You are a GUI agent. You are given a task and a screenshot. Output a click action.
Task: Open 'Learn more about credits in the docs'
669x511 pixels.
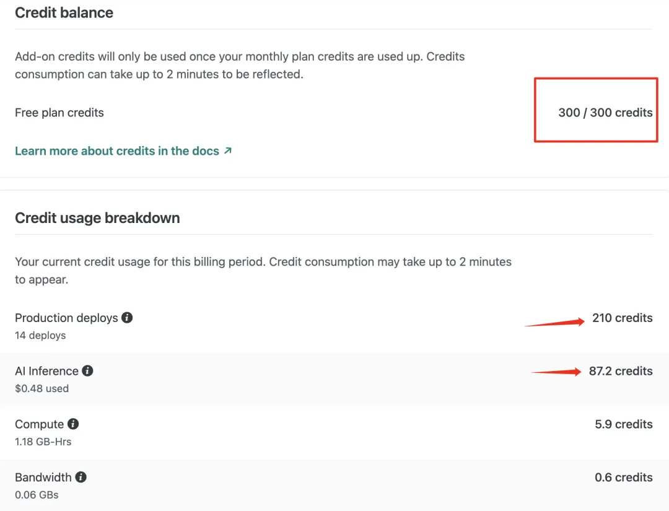click(x=117, y=151)
